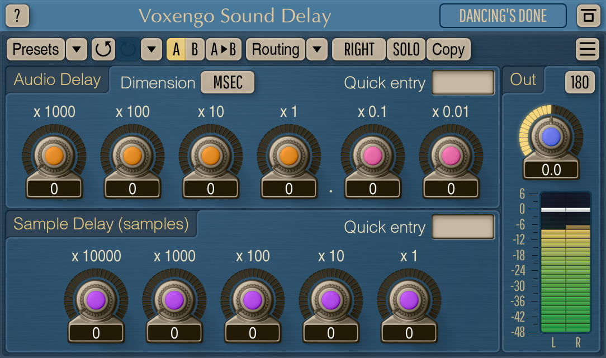Click the Out panel label

[523, 79]
